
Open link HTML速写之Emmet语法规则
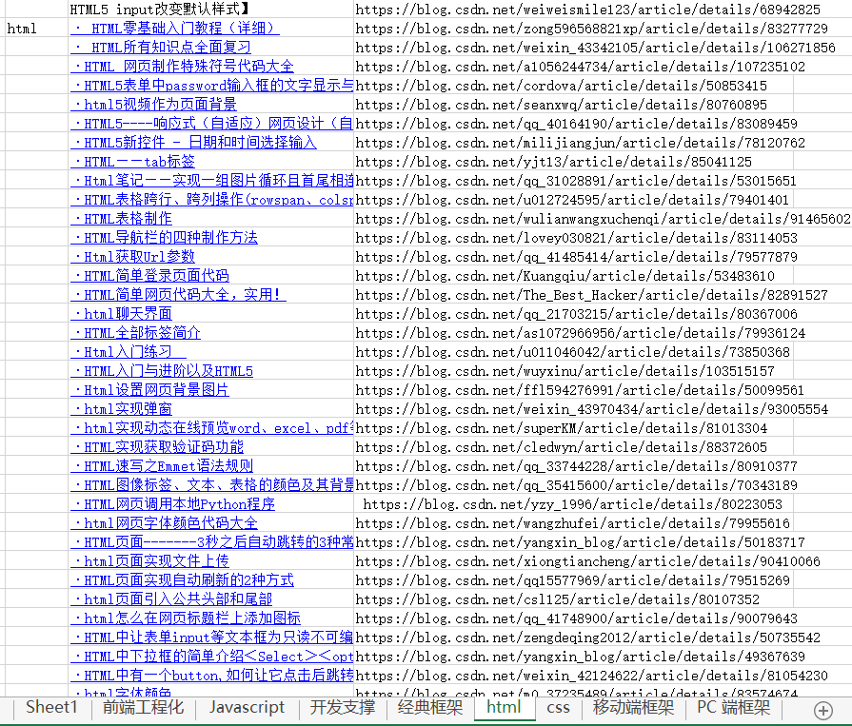click(x=162, y=466)
